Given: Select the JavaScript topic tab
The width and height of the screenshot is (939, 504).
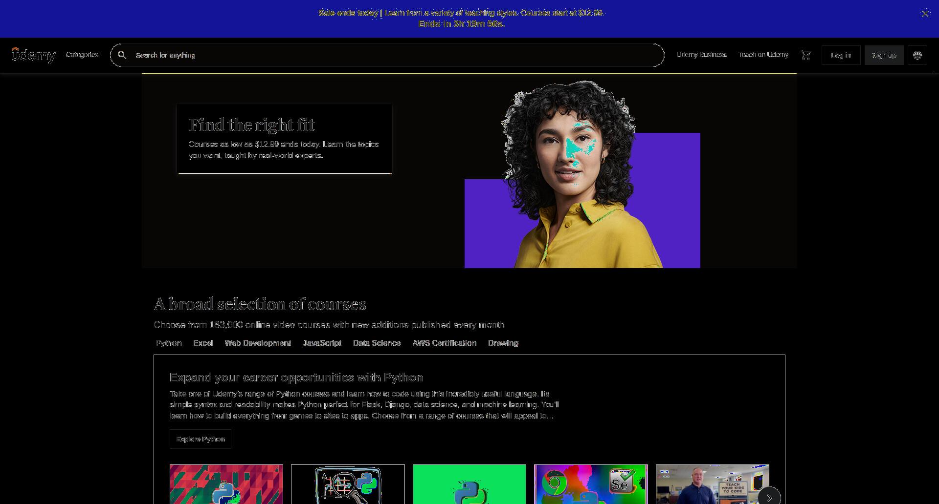Looking at the screenshot, I should (322, 343).
